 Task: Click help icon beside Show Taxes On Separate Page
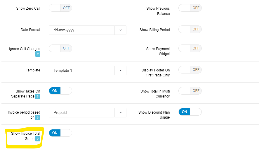coord(38,96)
